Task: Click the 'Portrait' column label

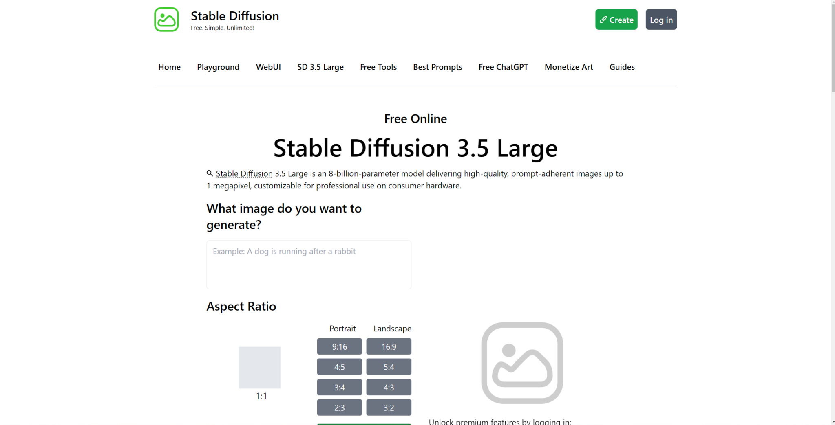Action: [x=342, y=329]
